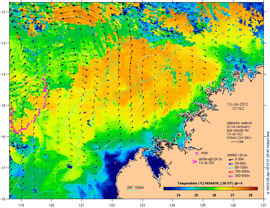Click latitude axis label '-18'
Image resolution: width=270 pixels, height=208 pixels.
(3, 199)
